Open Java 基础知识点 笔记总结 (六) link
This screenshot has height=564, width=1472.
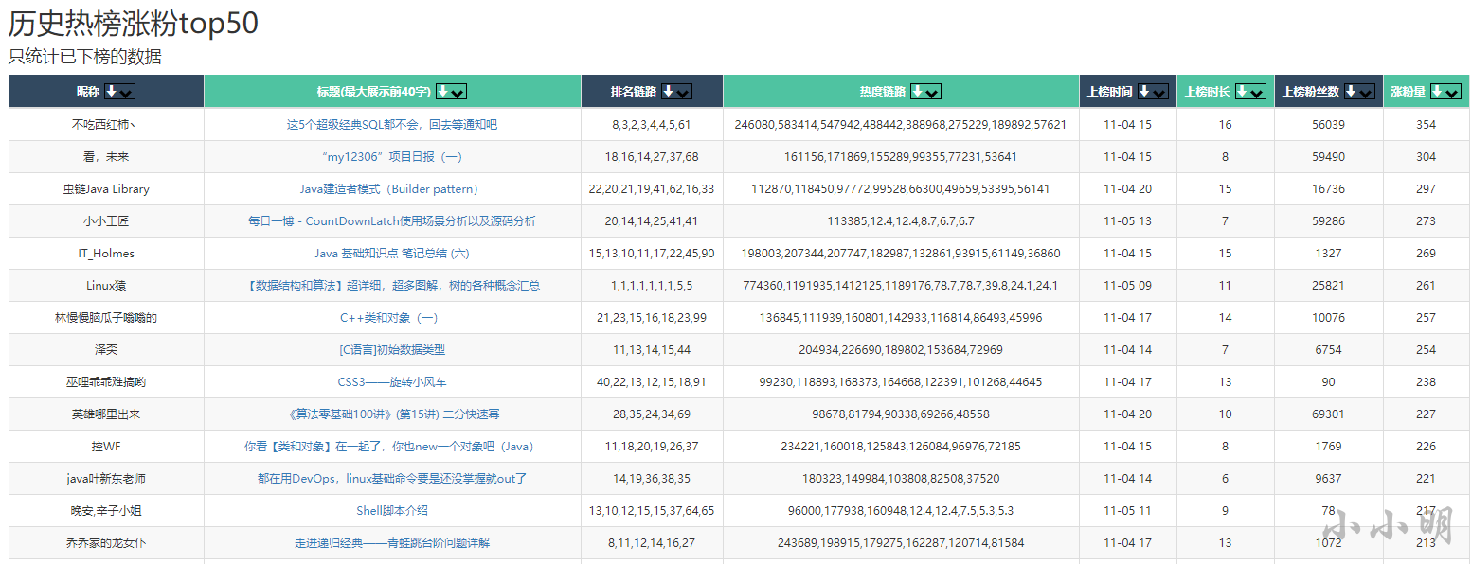point(392,254)
